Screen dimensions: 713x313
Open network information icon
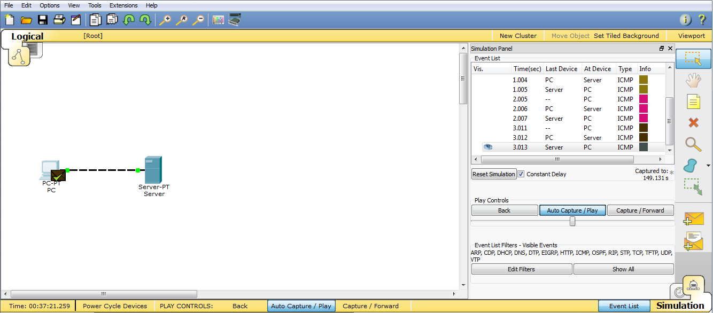point(686,20)
